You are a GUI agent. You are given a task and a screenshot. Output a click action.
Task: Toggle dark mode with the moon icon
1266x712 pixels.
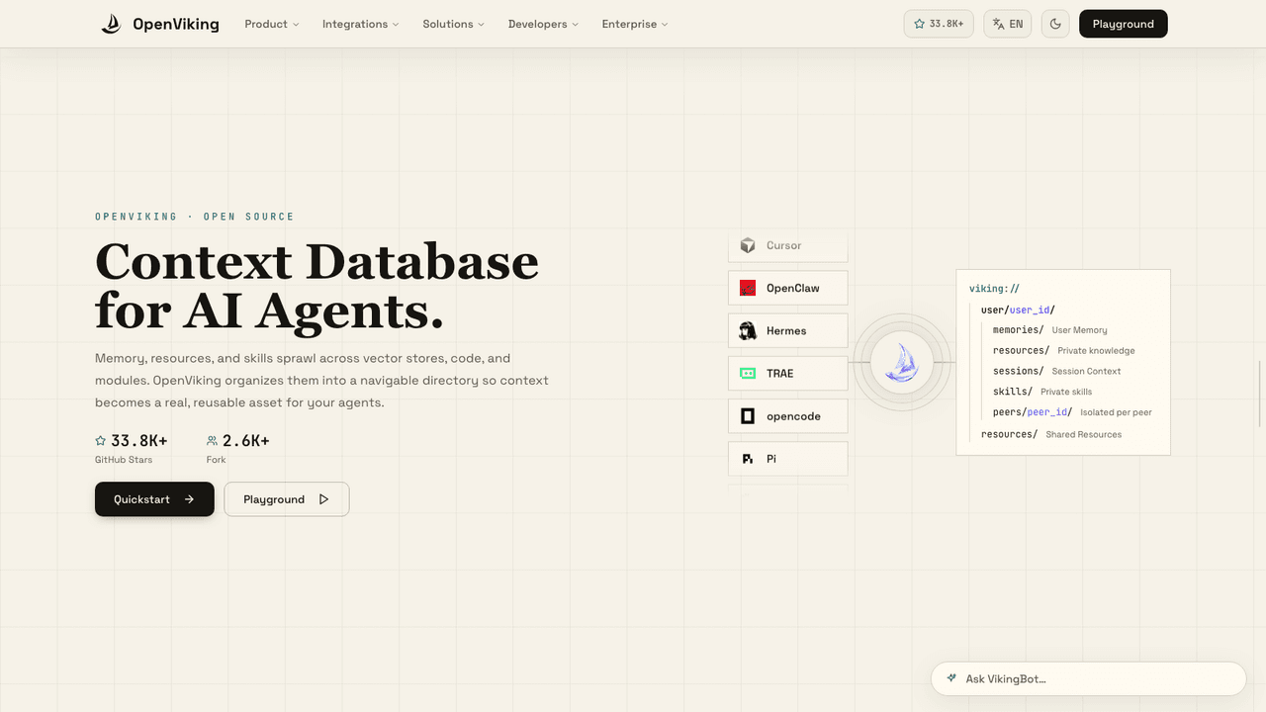pos(1055,24)
